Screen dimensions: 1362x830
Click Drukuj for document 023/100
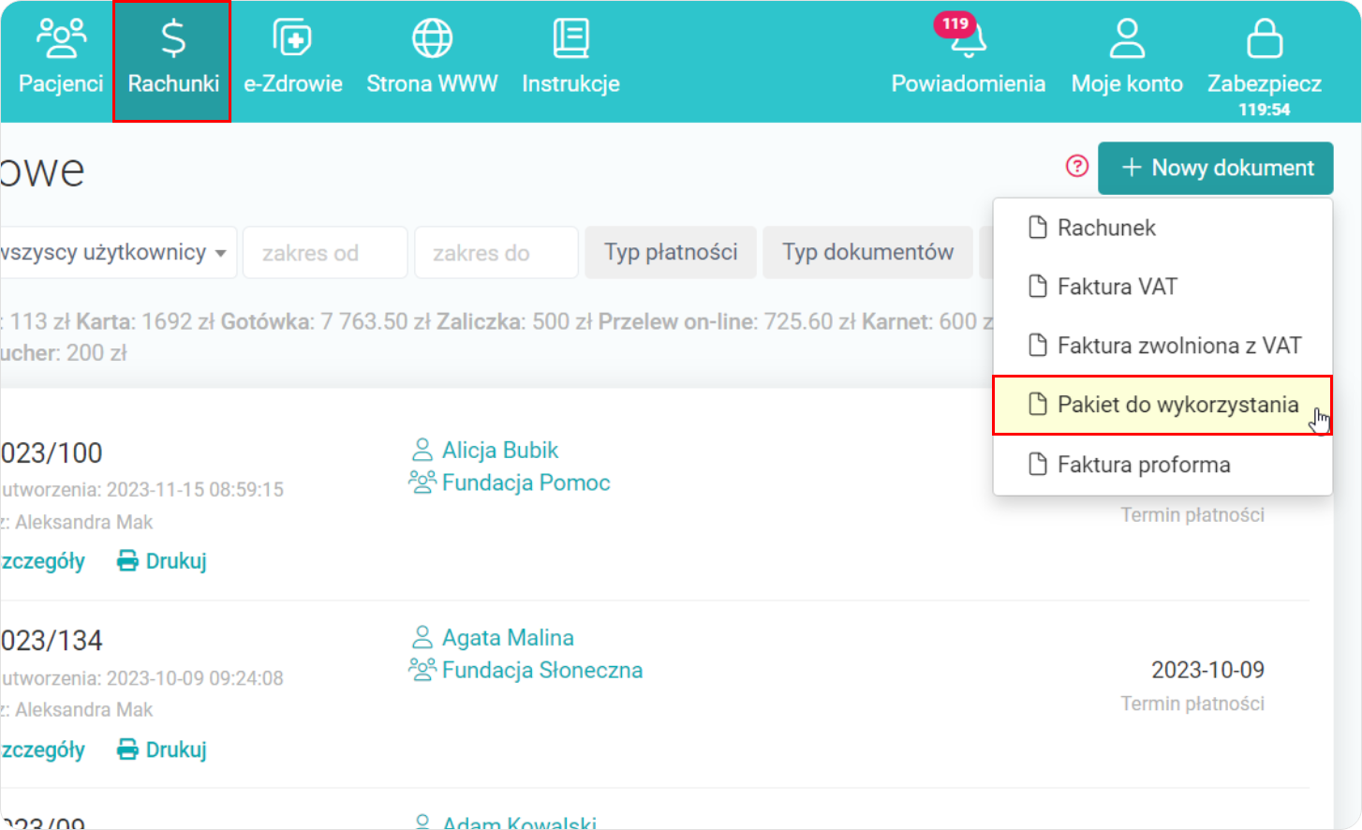point(162,561)
